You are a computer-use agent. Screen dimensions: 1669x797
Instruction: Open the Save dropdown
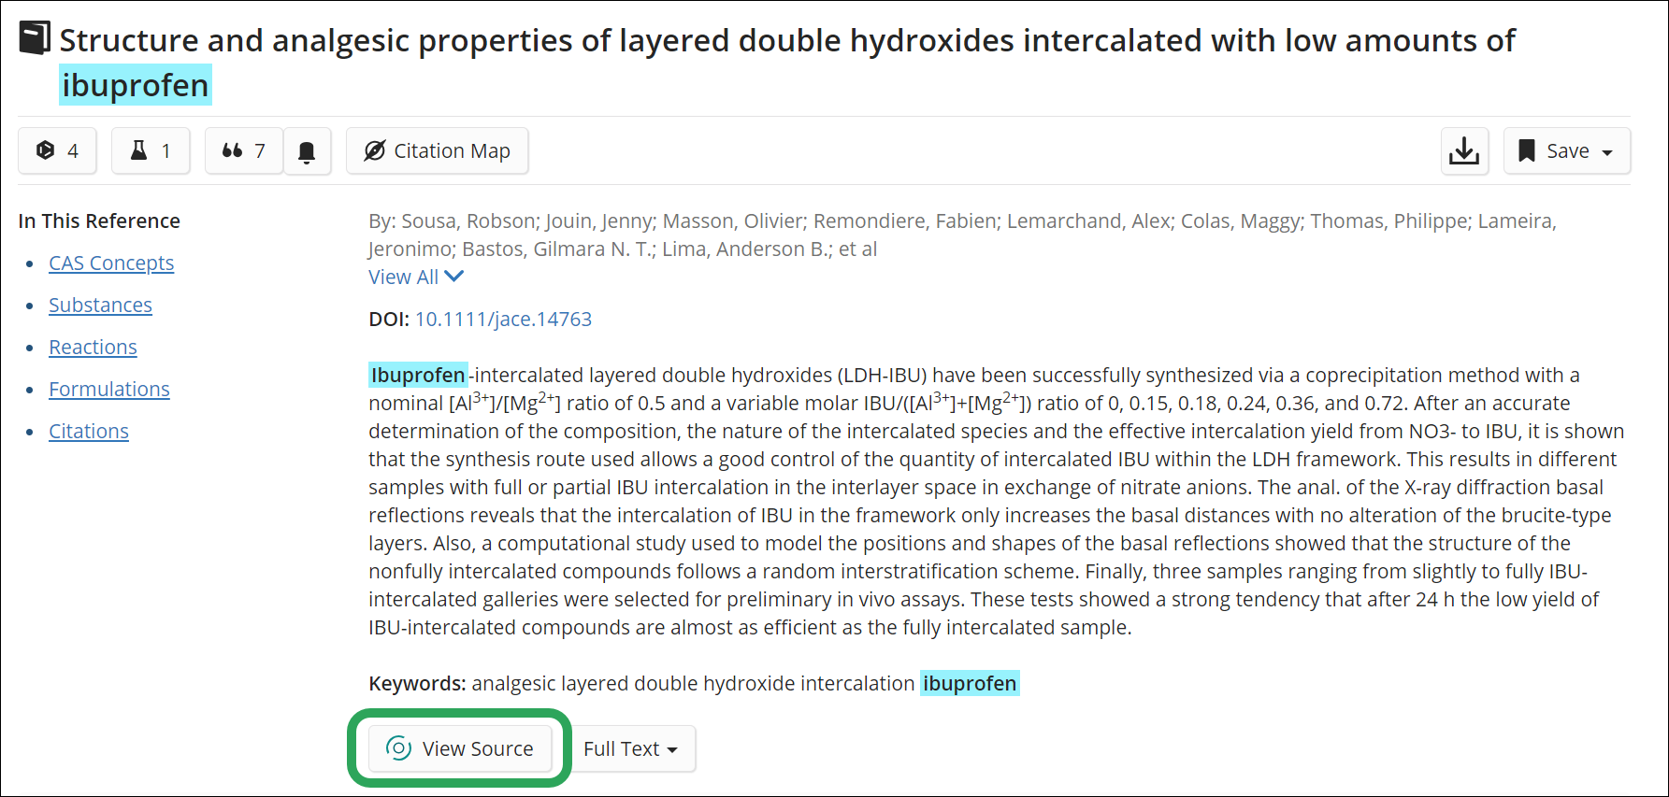(x=1567, y=150)
